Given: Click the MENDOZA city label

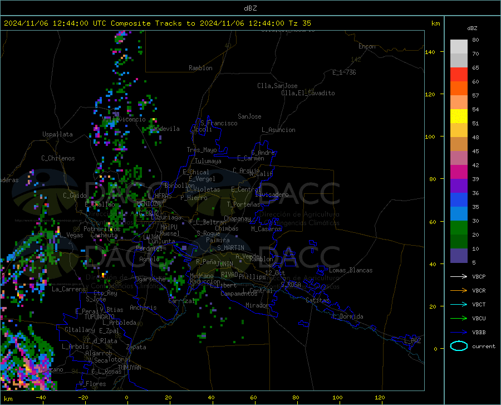Looking at the screenshot, I should (149, 204).
